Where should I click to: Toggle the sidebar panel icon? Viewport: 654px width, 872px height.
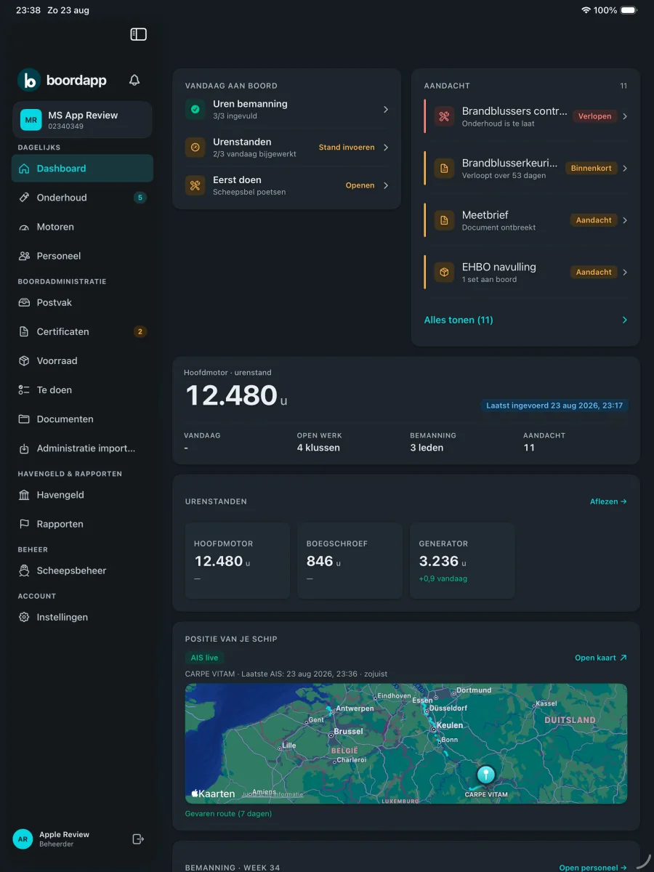coord(139,34)
